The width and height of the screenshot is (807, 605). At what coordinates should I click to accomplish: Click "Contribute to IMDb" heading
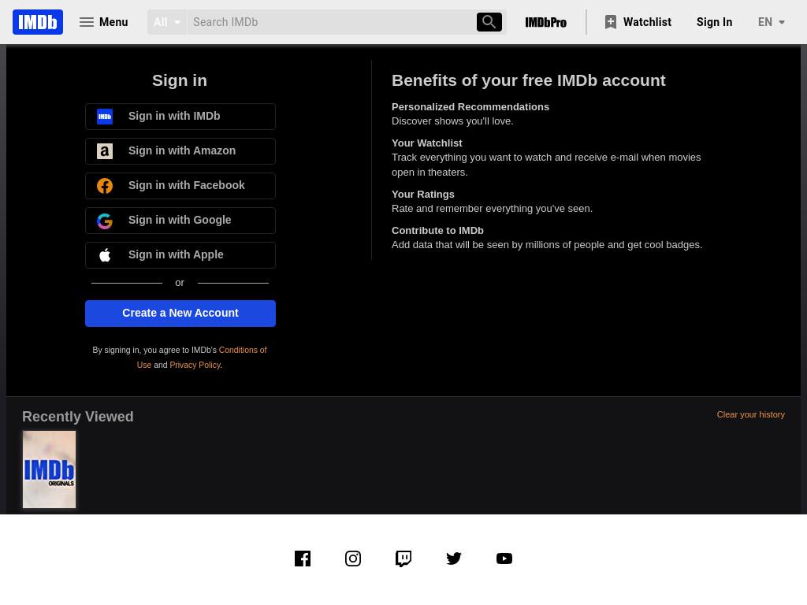[437, 231]
